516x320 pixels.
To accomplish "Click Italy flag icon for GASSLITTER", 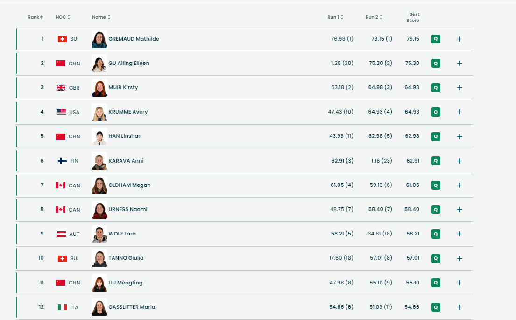I will point(62,307).
